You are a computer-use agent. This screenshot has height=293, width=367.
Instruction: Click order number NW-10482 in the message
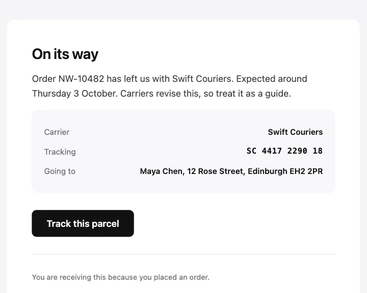point(81,79)
